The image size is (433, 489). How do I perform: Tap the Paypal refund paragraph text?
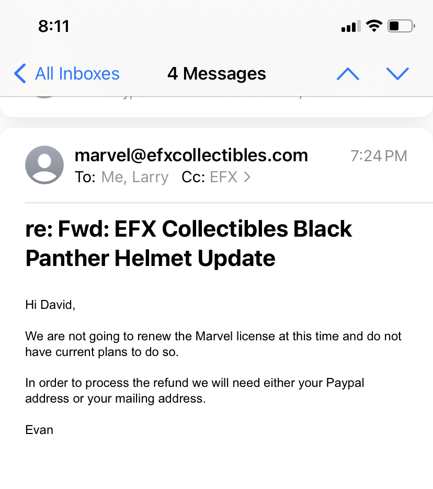[195, 391]
